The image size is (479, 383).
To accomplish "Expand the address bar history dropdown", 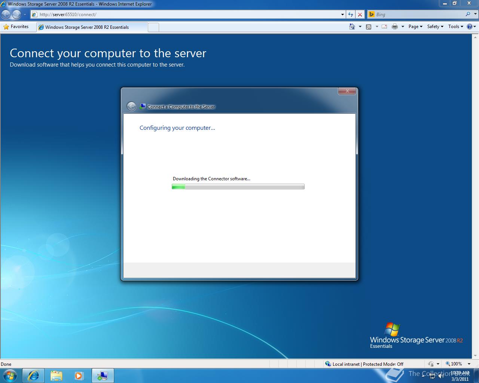I will point(342,15).
